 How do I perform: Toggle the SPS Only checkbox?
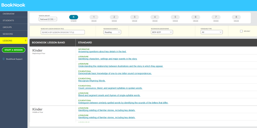(241, 31)
